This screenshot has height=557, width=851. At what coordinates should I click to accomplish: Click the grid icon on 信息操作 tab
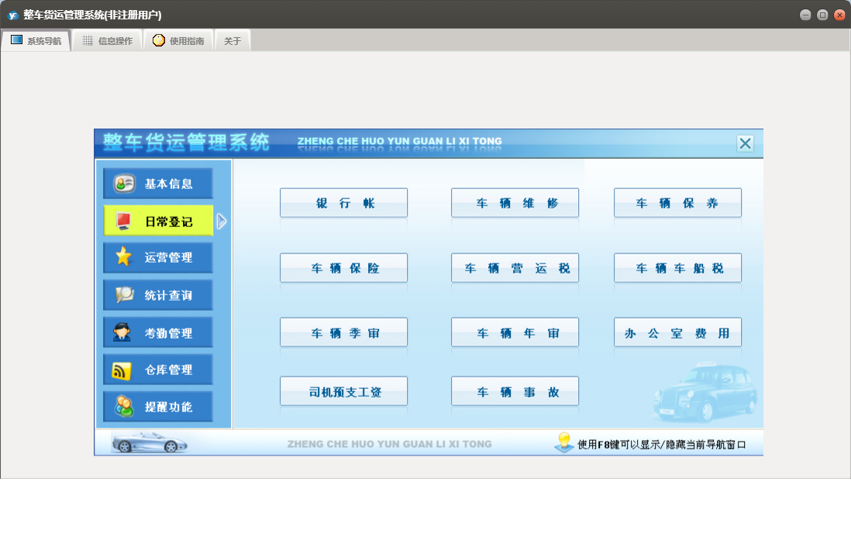click(x=88, y=41)
